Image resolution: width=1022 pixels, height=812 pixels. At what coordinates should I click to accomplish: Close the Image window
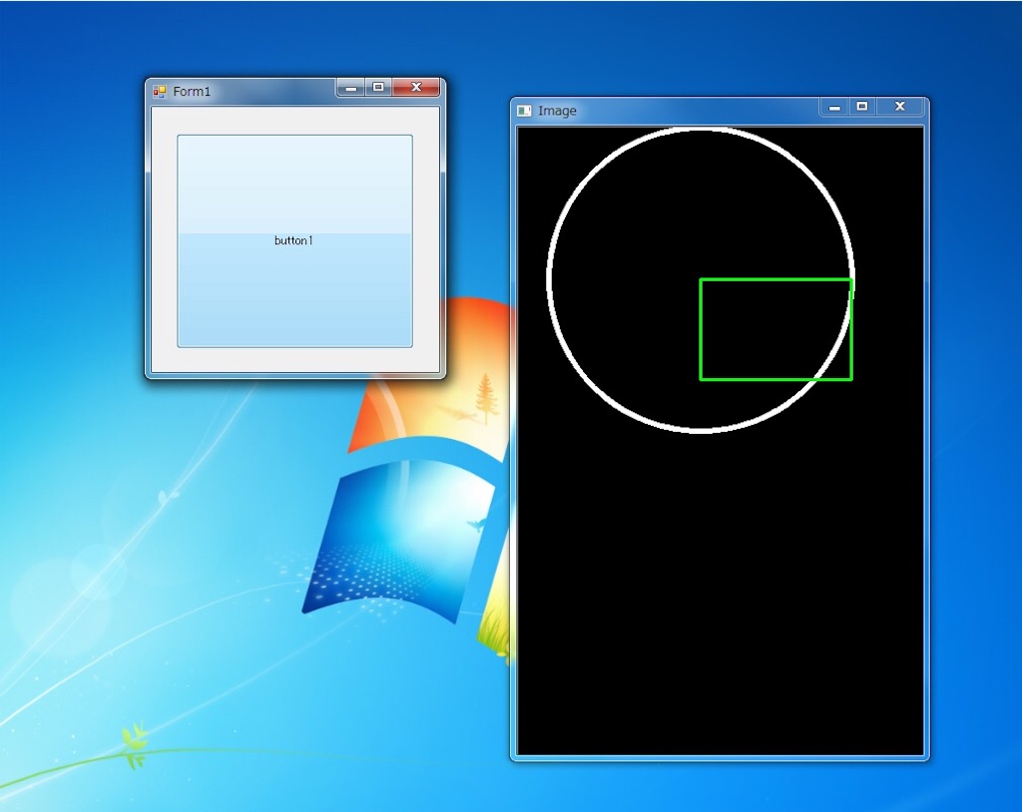tap(899, 107)
